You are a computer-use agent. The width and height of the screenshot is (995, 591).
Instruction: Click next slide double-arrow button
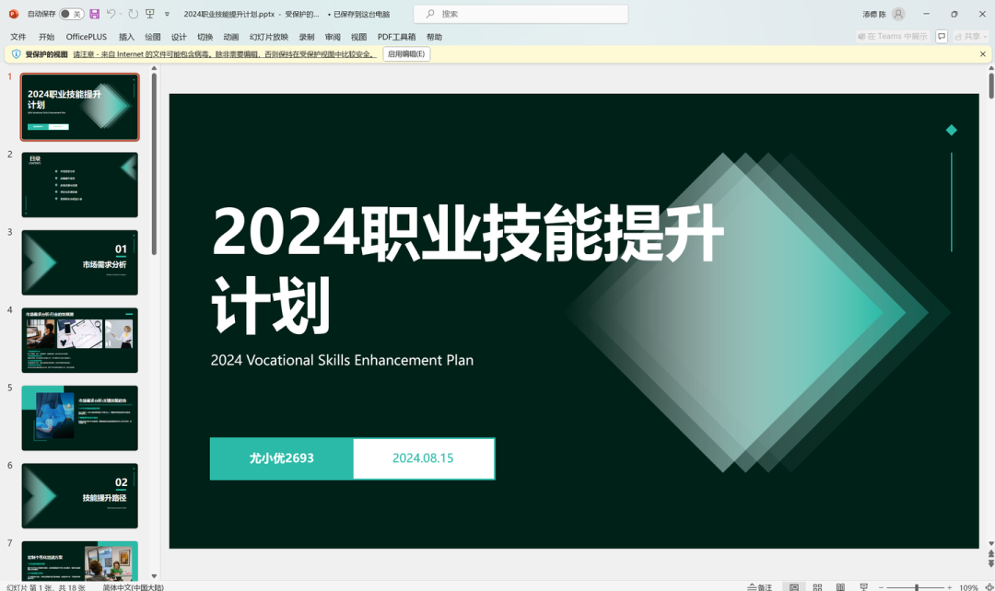(x=991, y=563)
